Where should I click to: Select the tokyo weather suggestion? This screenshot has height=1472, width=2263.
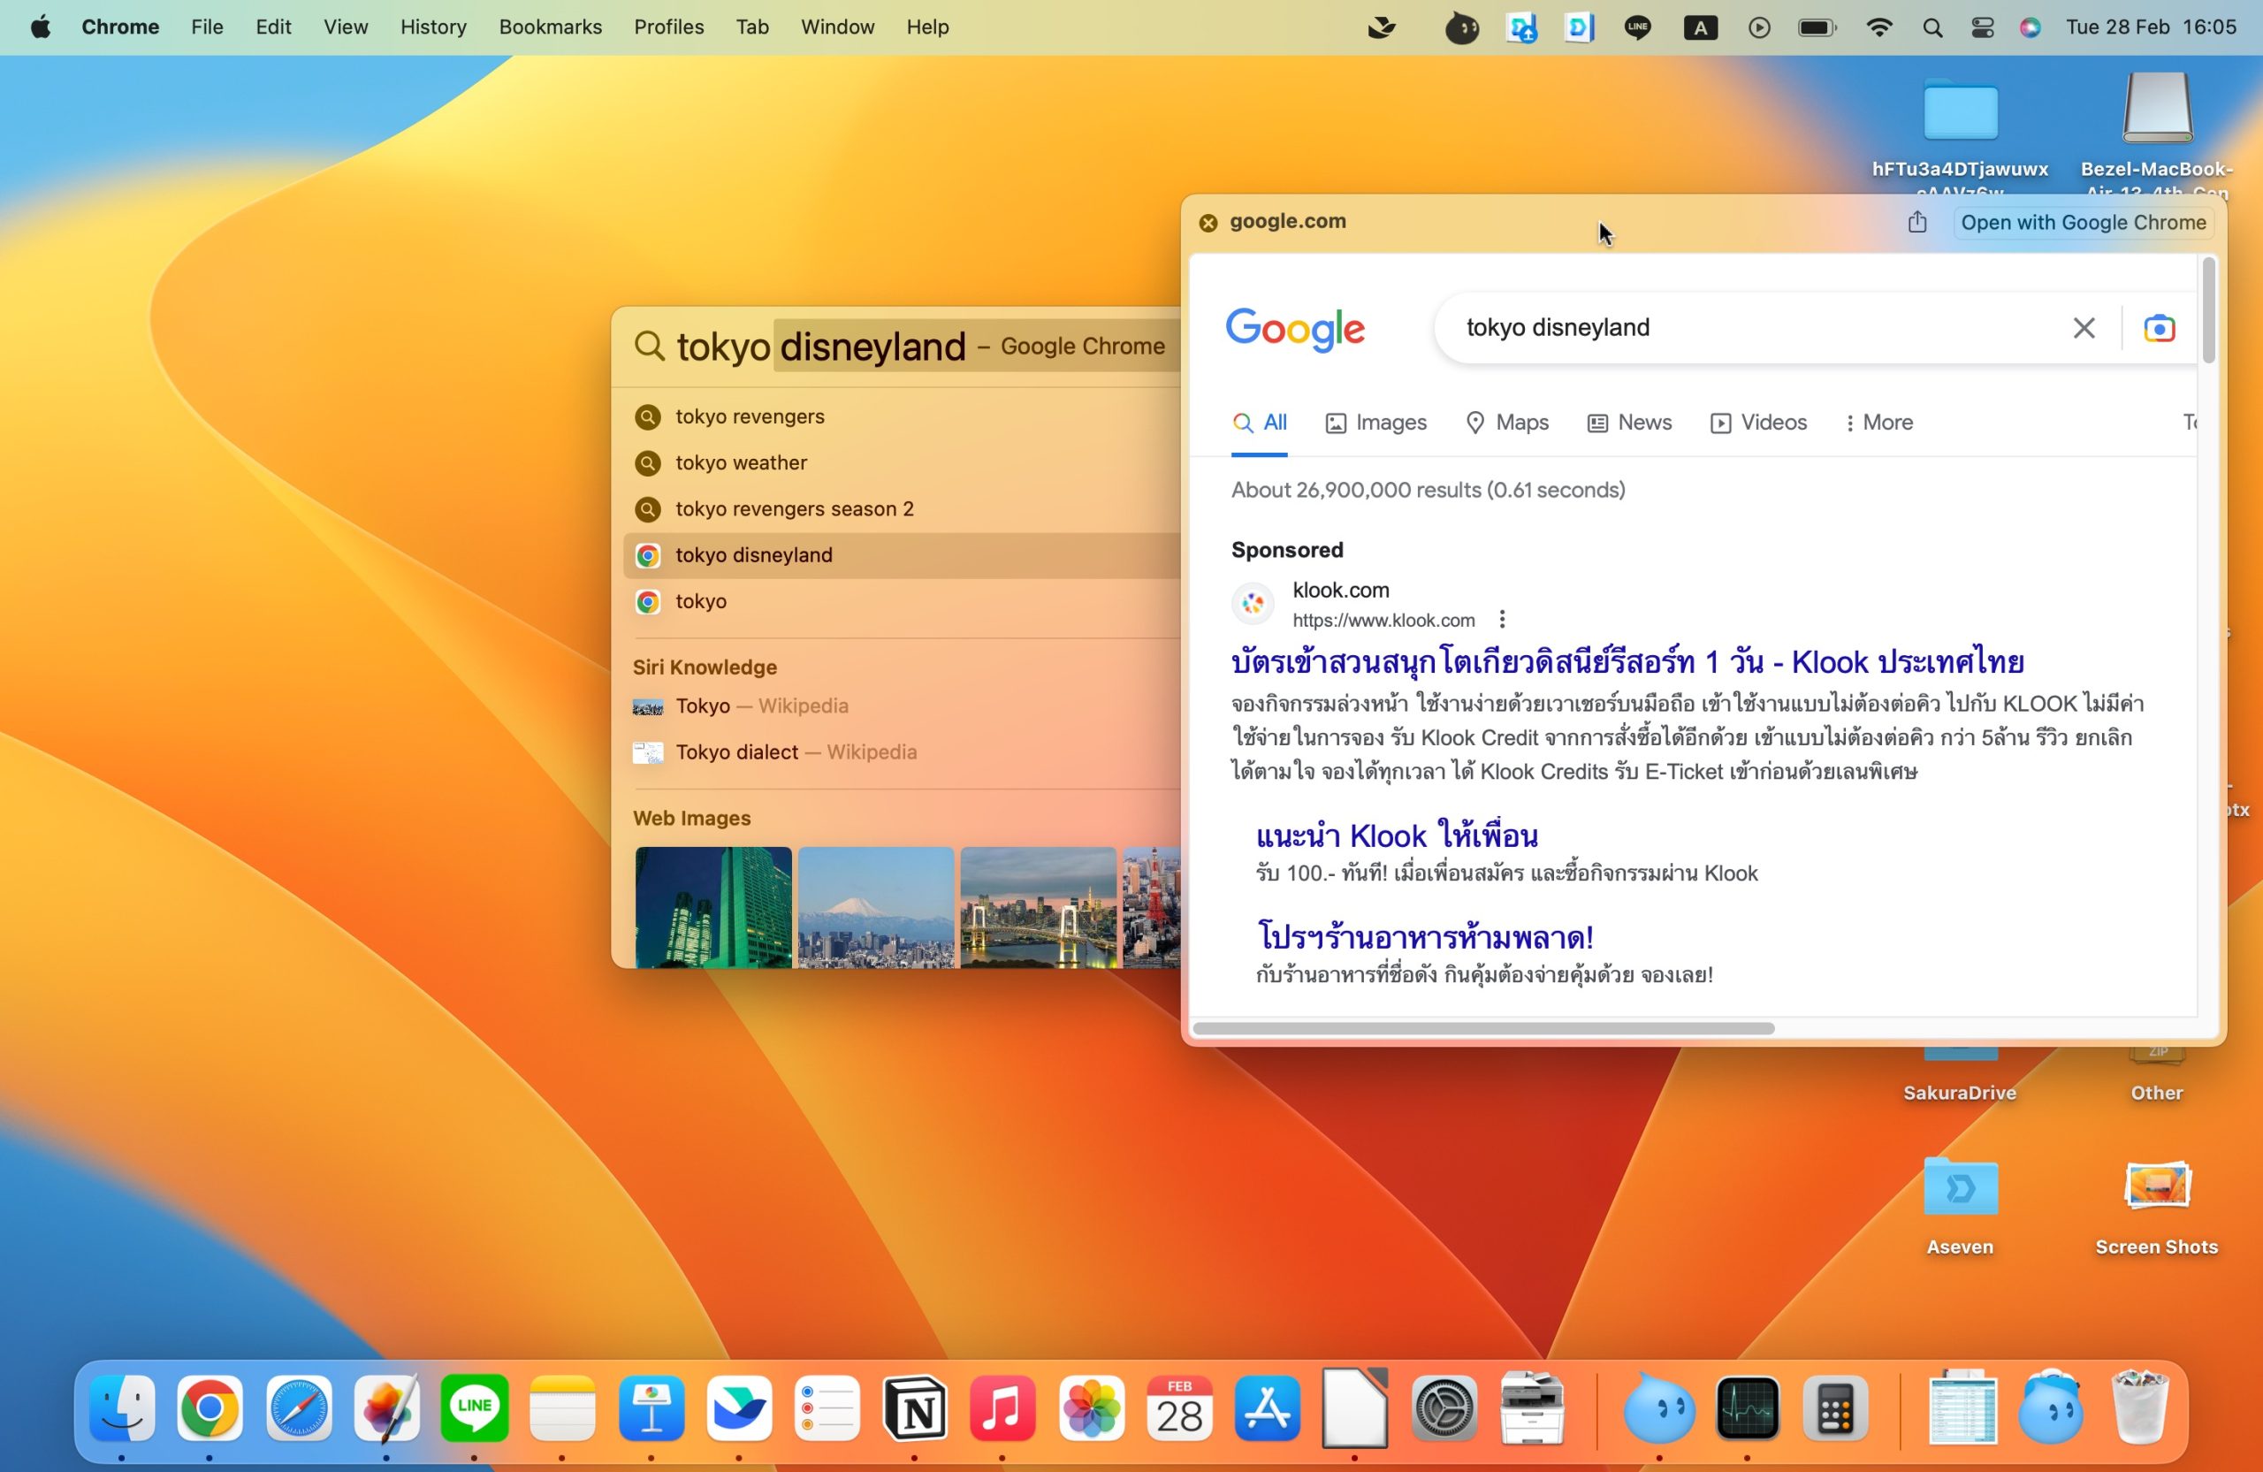[x=741, y=463]
